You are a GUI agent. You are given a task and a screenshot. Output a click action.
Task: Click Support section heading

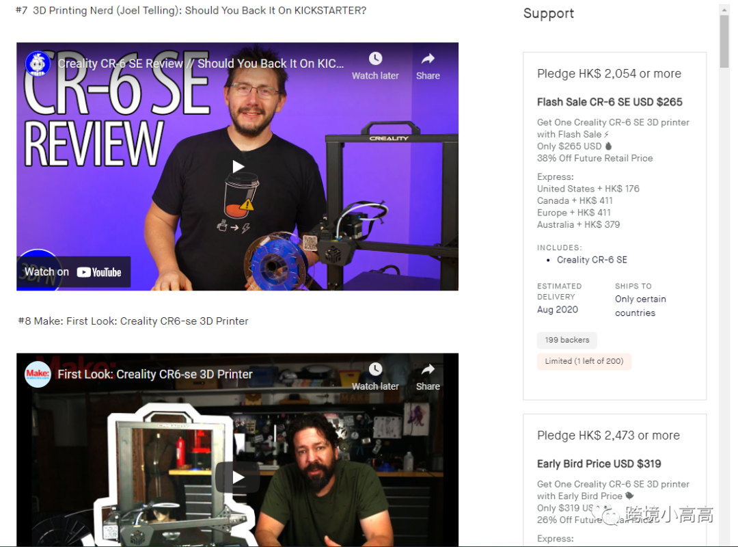(x=548, y=13)
